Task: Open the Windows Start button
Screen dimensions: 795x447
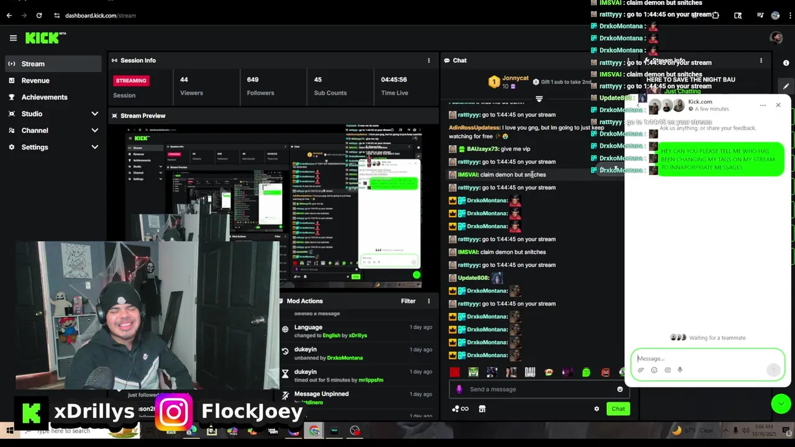Action: point(9,430)
